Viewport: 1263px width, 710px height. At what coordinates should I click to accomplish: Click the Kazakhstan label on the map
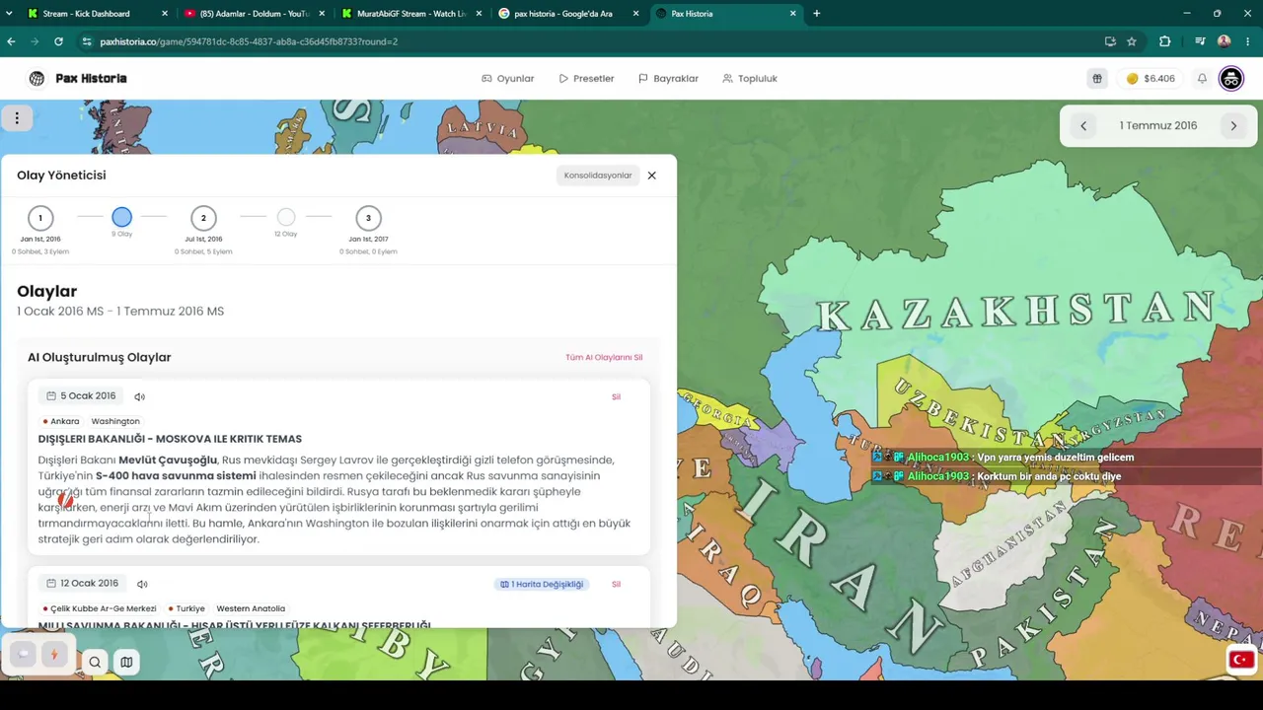(1016, 312)
